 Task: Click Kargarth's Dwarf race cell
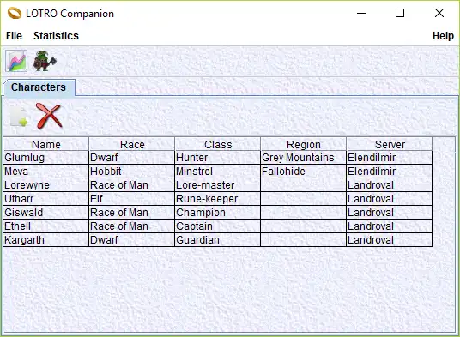131,240
